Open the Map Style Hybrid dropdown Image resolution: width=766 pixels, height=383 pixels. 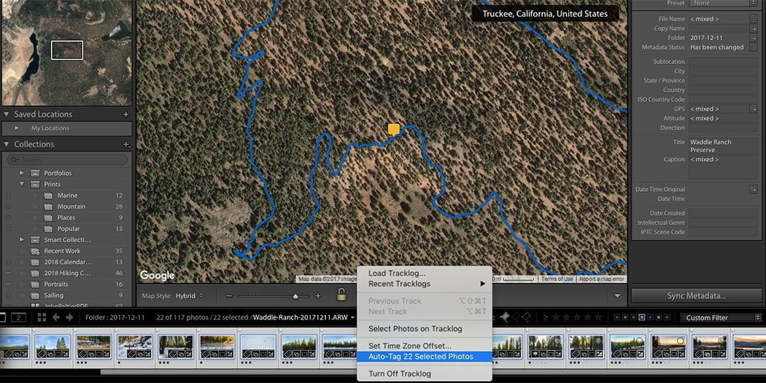click(x=190, y=296)
